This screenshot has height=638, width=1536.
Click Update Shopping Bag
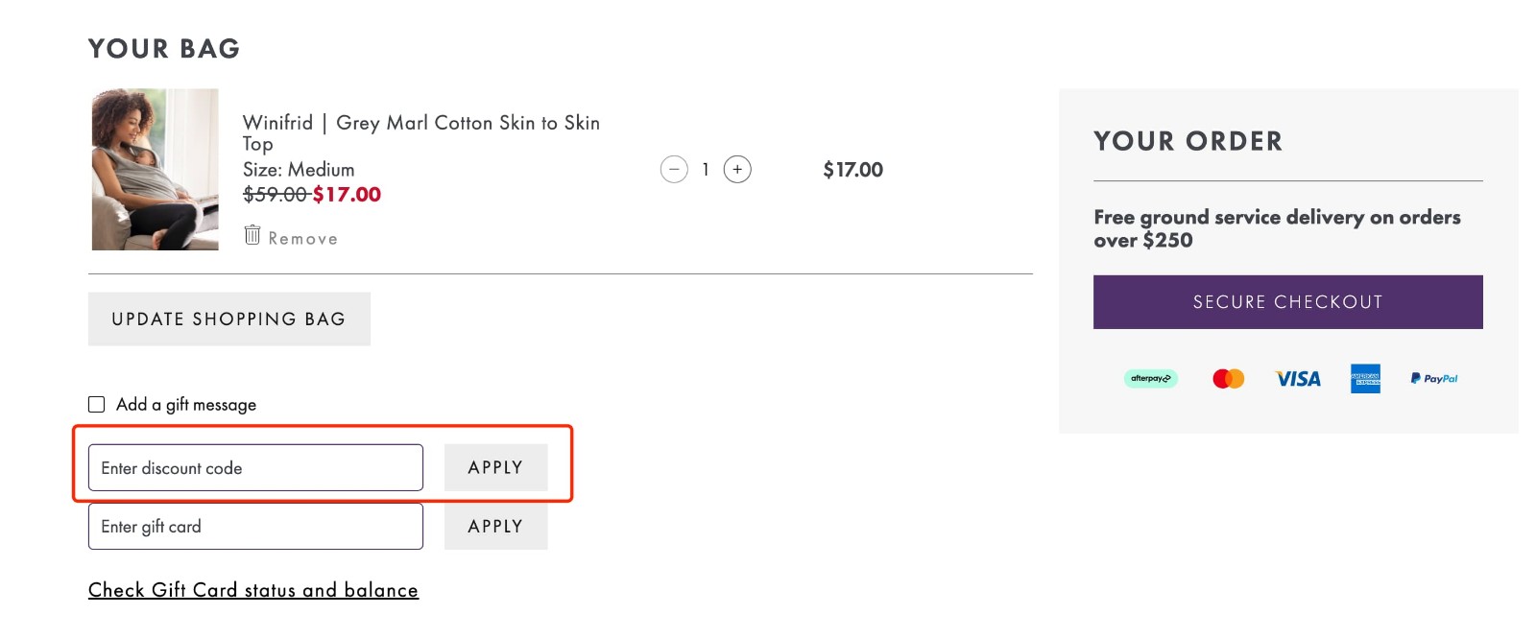[x=228, y=319]
